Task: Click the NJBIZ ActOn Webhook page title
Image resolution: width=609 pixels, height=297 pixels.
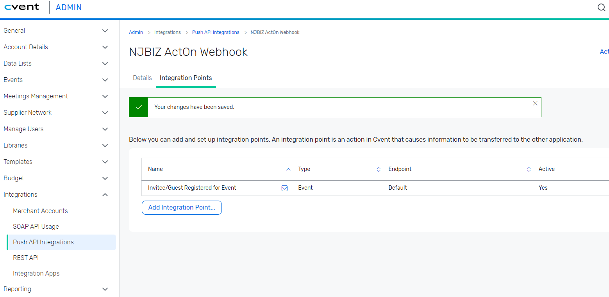Action: coord(188,52)
